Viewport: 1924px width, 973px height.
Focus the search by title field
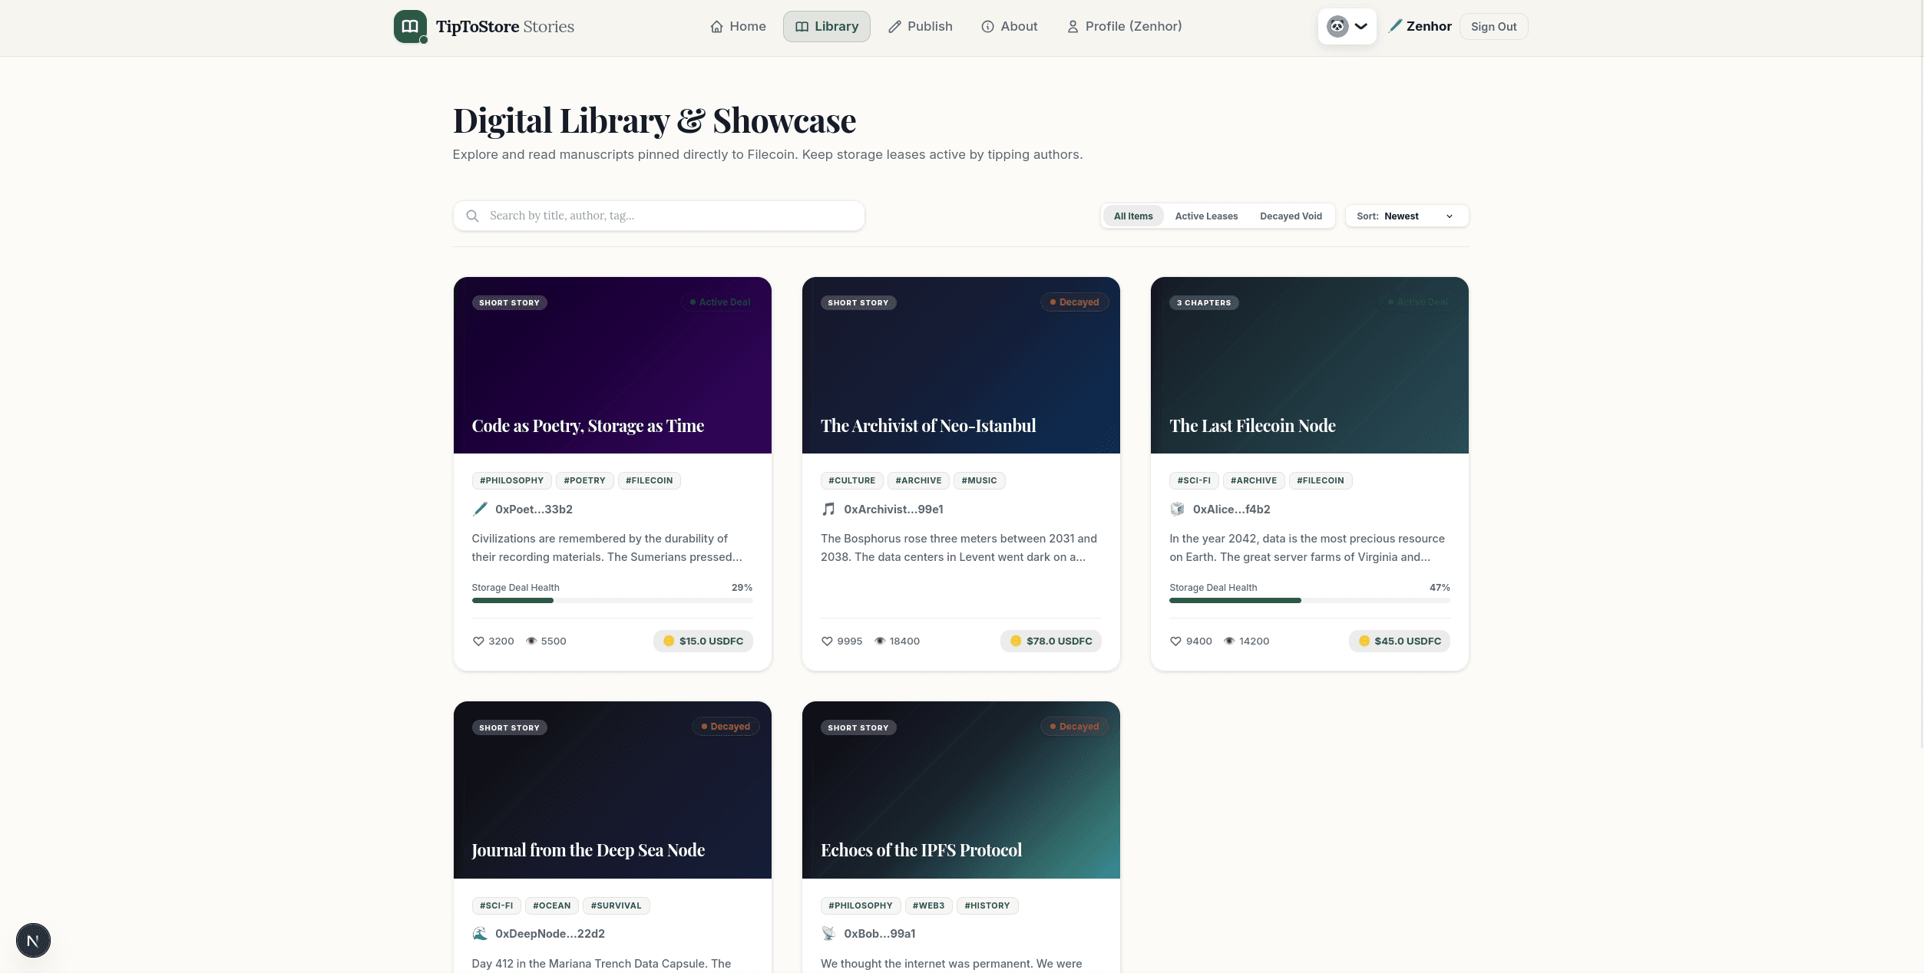(x=659, y=216)
